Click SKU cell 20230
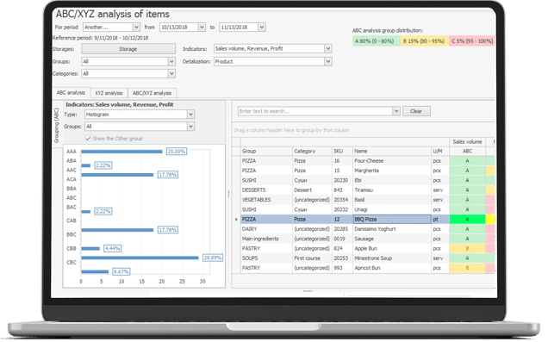The image size is (548, 342). (x=342, y=181)
